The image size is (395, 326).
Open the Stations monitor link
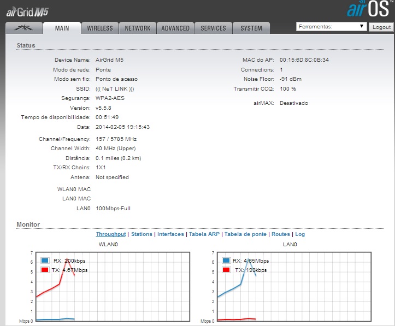142,234
